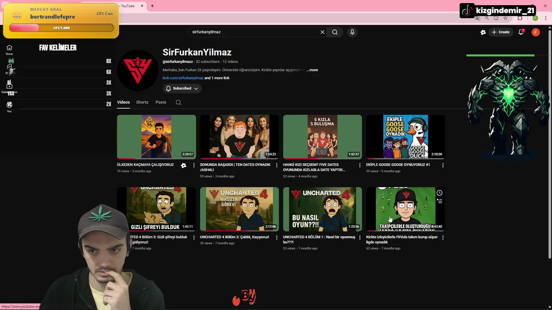The height and width of the screenshot is (310, 552).
Task: Open Chrome's zoom magnifier in address bar
Action: pos(487,18)
